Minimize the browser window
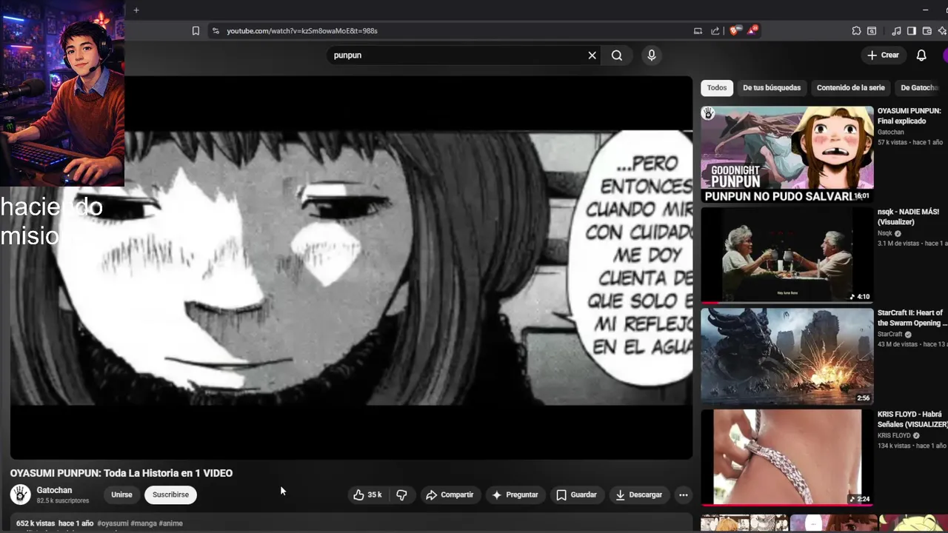 click(925, 10)
